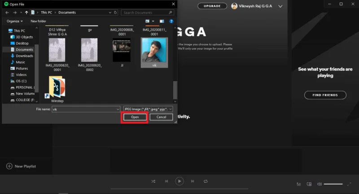Select Downloads in the navigation tree
359x194 pixels.
[22, 56]
